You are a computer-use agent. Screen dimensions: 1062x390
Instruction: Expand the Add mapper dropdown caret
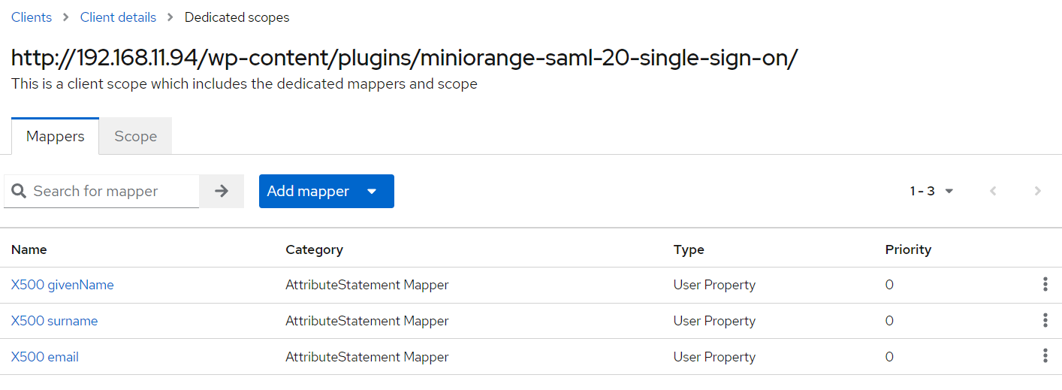point(372,191)
